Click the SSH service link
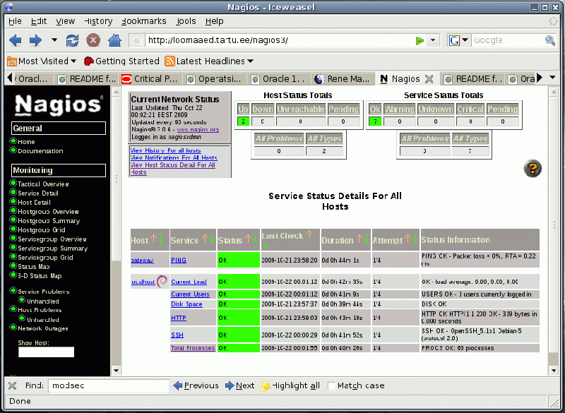The width and height of the screenshot is (565, 413). pyautogui.click(x=177, y=334)
